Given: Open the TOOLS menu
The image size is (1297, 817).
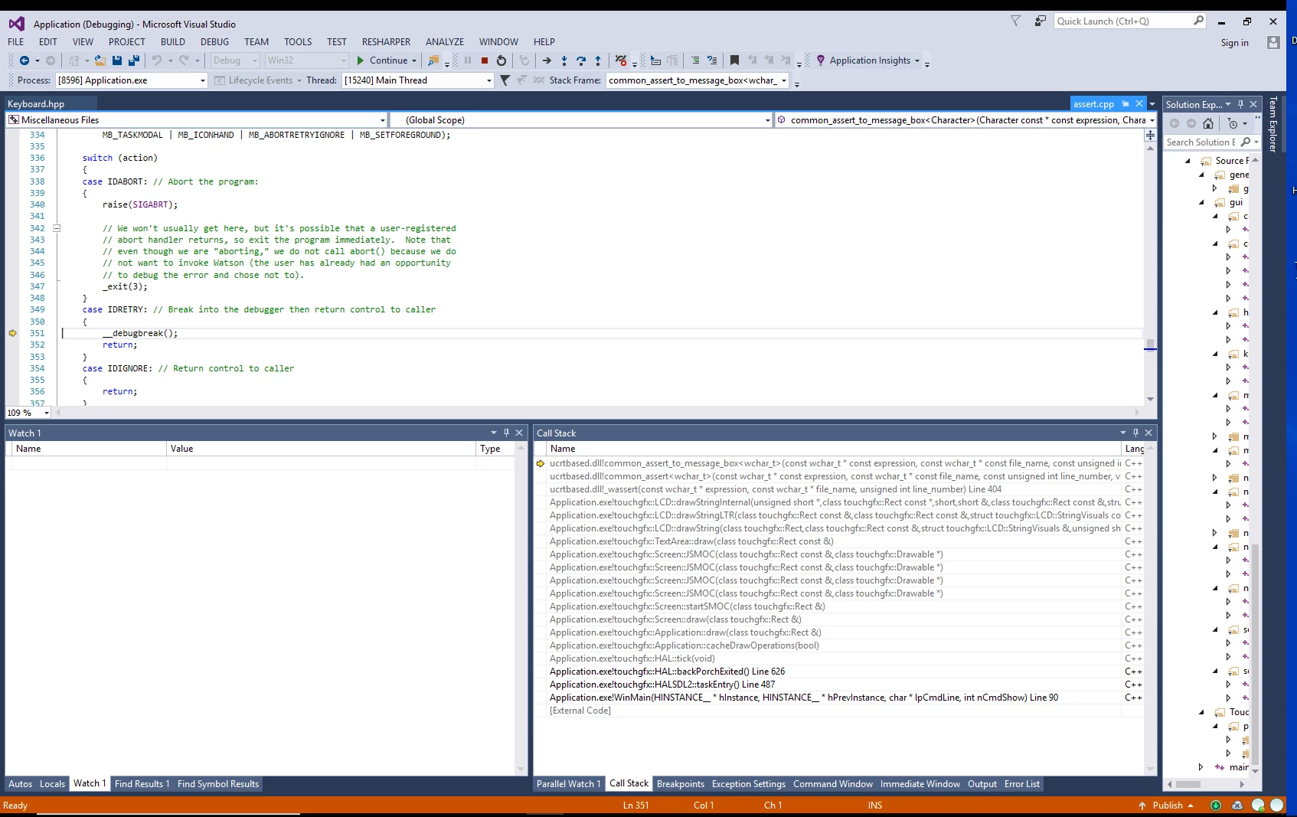Looking at the screenshot, I should click(298, 42).
